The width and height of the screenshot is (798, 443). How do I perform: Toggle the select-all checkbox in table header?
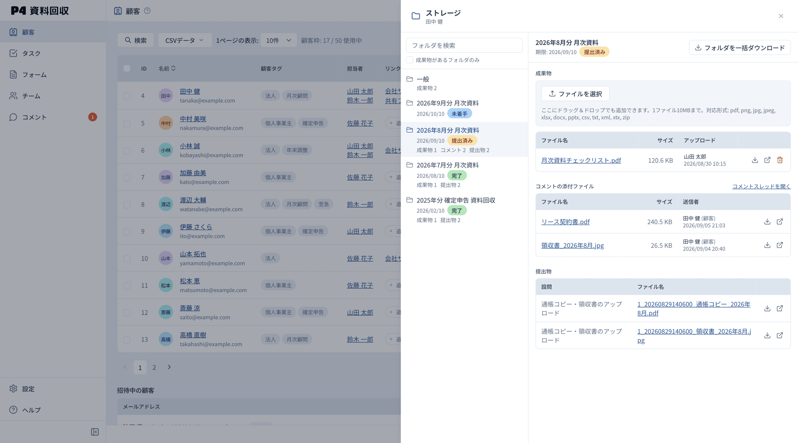pos(127,69)
